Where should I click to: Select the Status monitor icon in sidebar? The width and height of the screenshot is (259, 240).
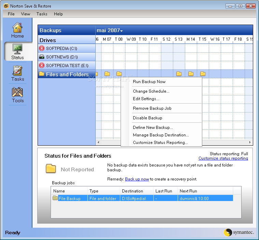point(17,49)
